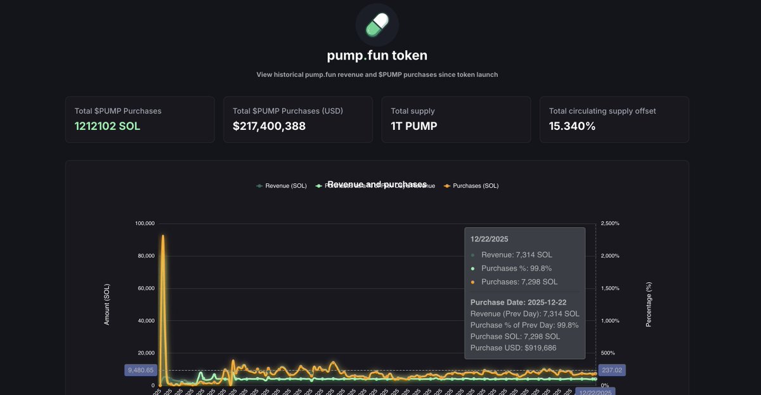The width and height of the screenshot is (761, 395).
Task: Click the Total $PUMP Purchases (USD) label
Action: click(288, 111)
